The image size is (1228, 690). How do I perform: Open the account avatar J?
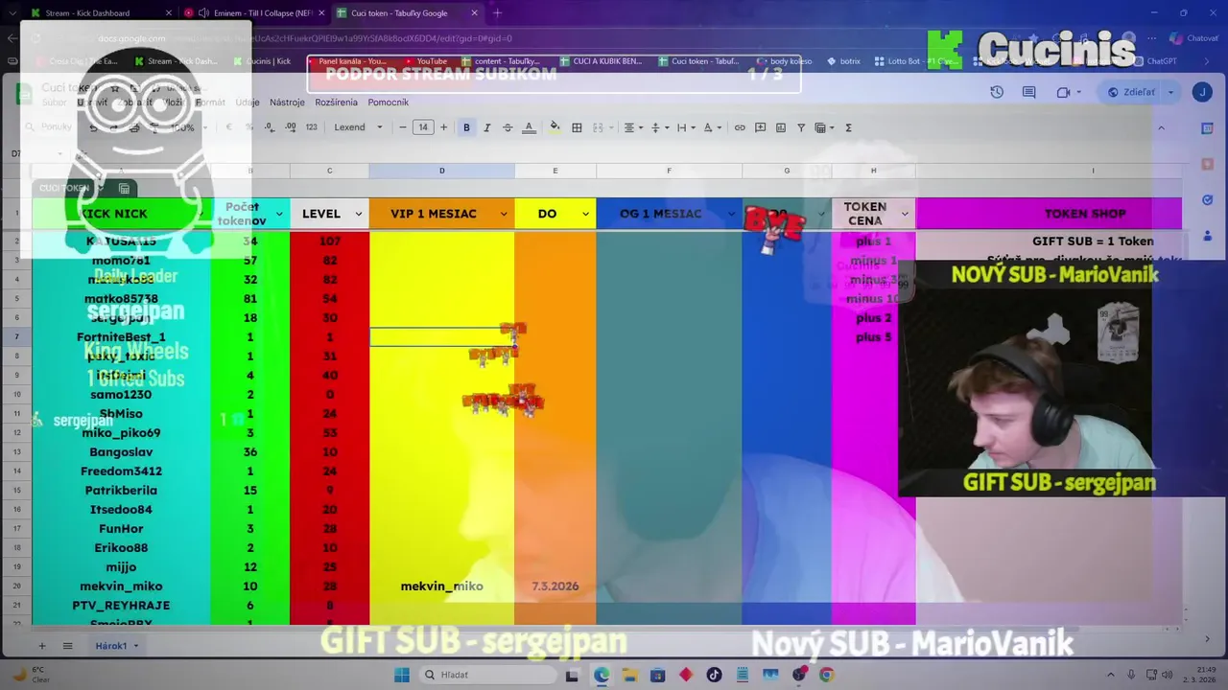[x=1202, y=92]
